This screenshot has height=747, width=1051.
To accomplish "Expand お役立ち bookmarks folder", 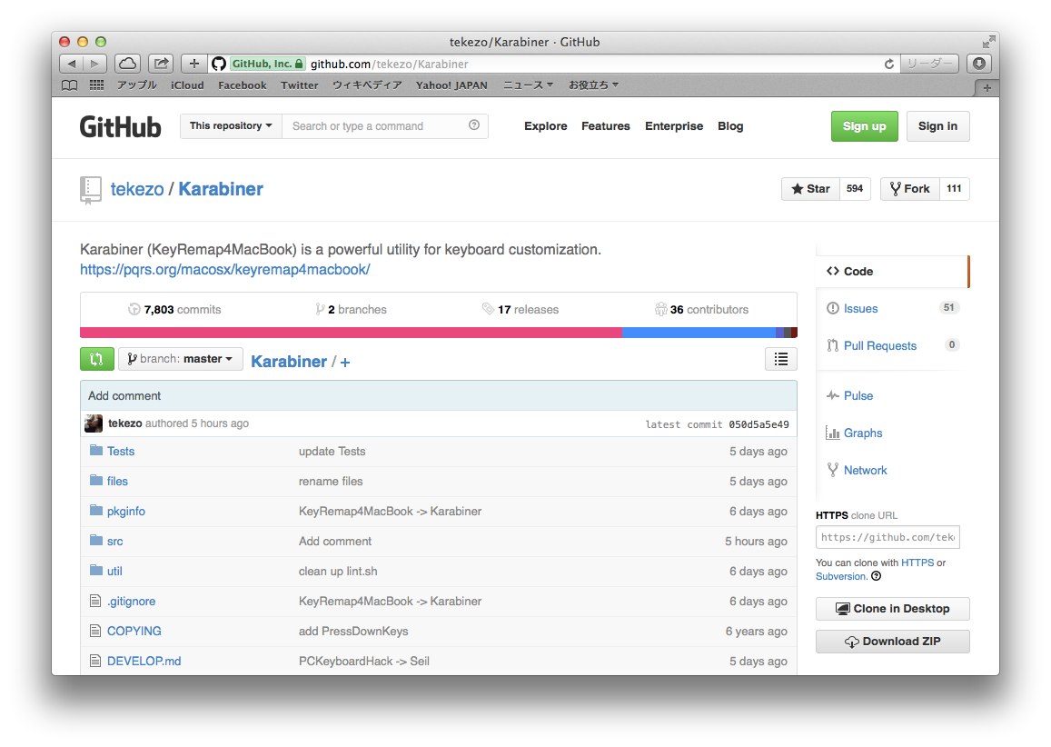I will (x=594, y=85).
